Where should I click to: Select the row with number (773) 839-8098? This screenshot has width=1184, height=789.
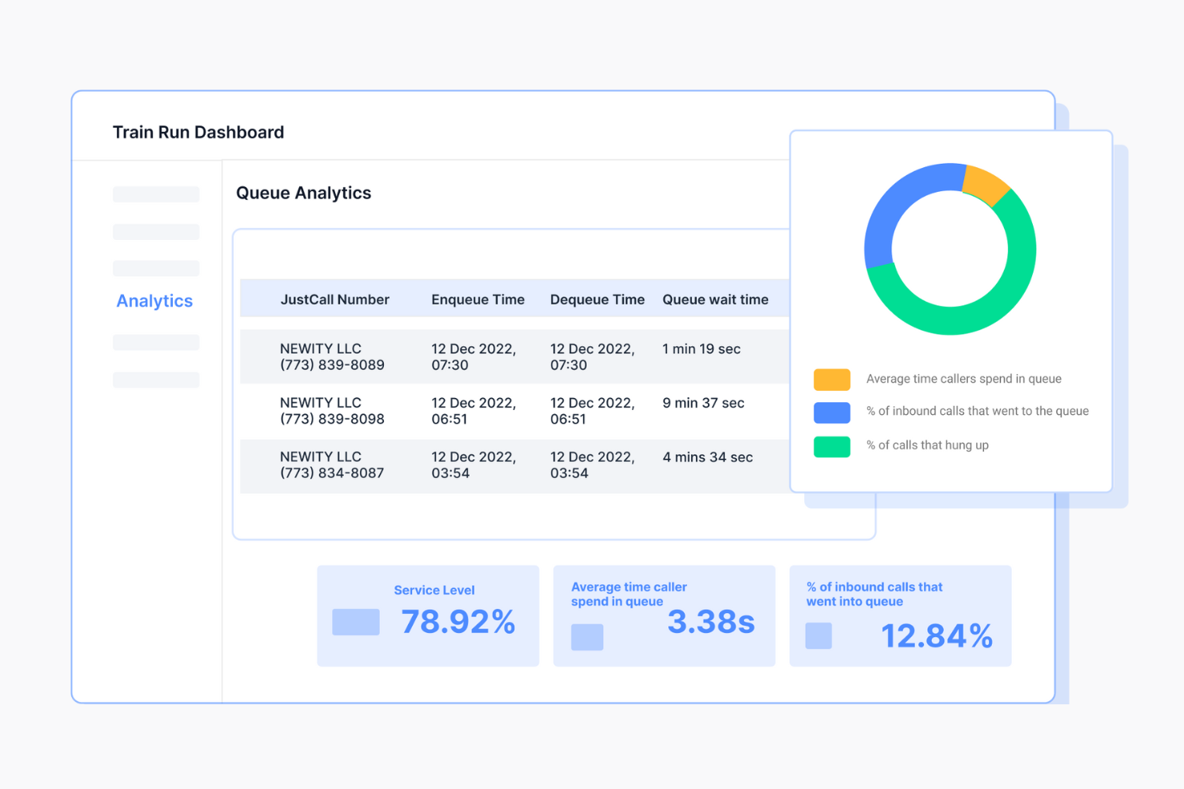point(514,411)
